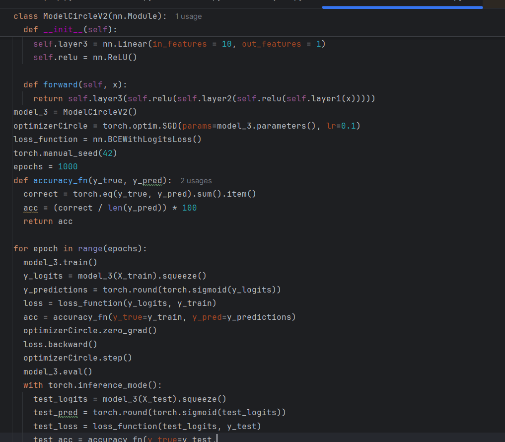The height and width of the screenshot is (442, 505).
Task: Place cursor on loss.backward() line
Action: pyautogui.click(x=60, y=344)
